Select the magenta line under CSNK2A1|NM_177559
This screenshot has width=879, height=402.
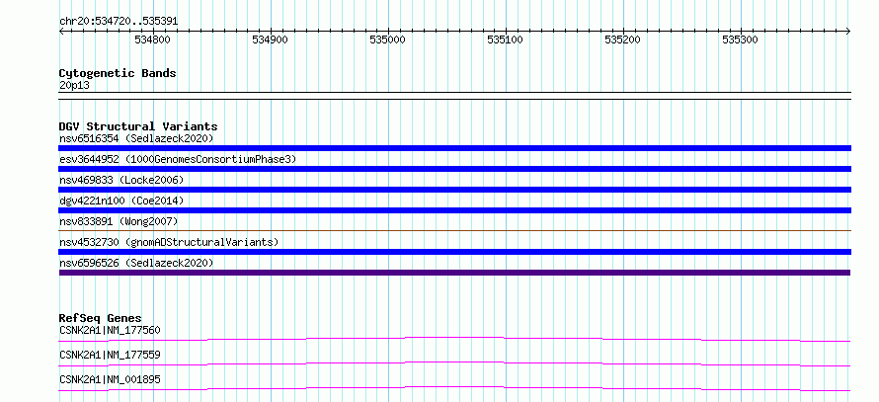(x=454, y=363)
